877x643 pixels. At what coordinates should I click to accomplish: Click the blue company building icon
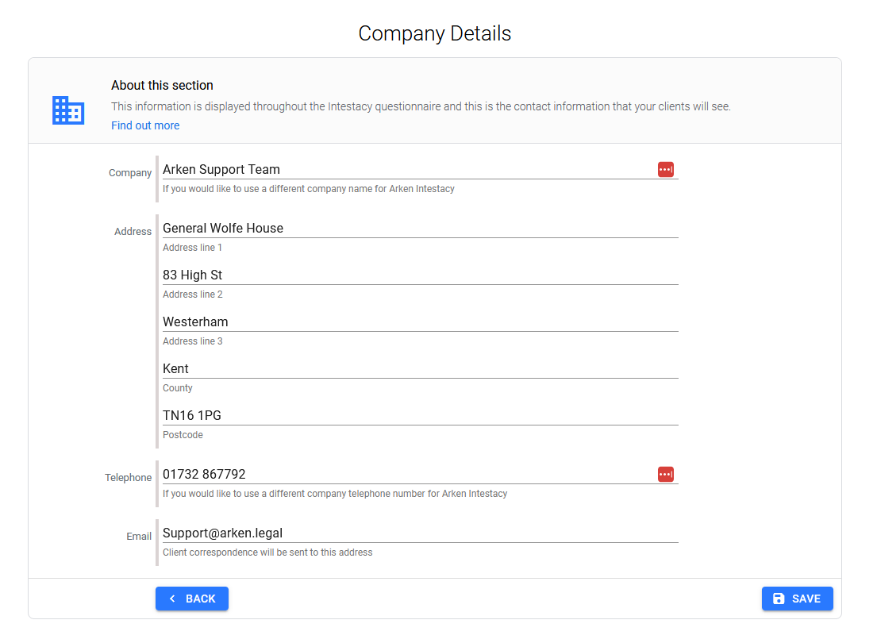pos(68,110)
